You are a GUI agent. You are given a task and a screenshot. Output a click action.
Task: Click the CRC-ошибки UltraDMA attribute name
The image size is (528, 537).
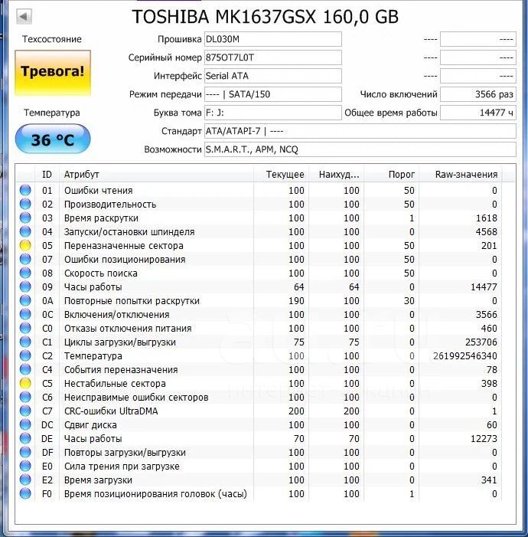[x=111, y=411]
